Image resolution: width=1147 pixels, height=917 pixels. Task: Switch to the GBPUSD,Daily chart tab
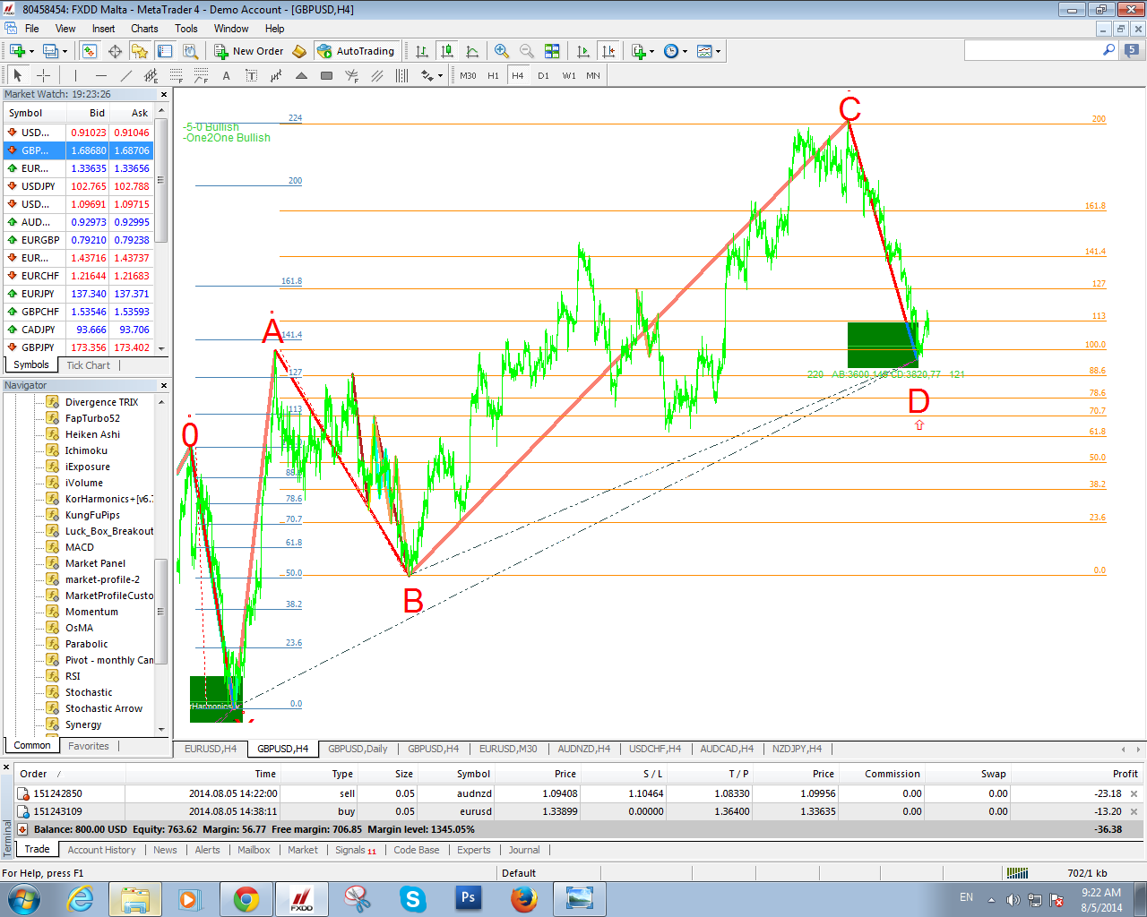358,749
